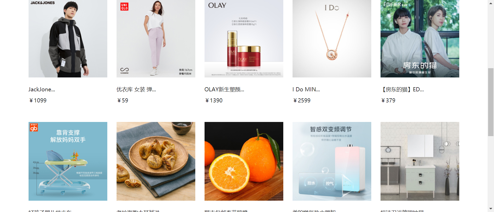The width and height of the screenshot is (494, 212).
Task: Open the bathroom cabinet product image
Action: 420,161
